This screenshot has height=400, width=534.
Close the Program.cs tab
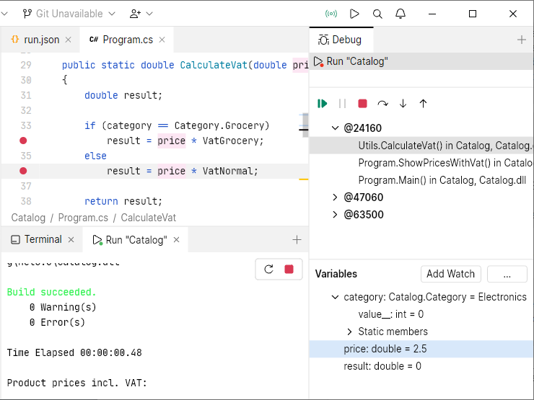162,40
